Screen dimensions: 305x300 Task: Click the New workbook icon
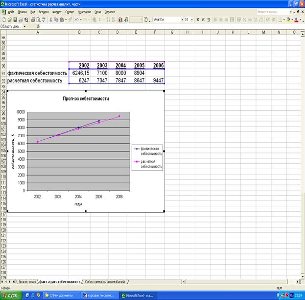click(4, 20)
